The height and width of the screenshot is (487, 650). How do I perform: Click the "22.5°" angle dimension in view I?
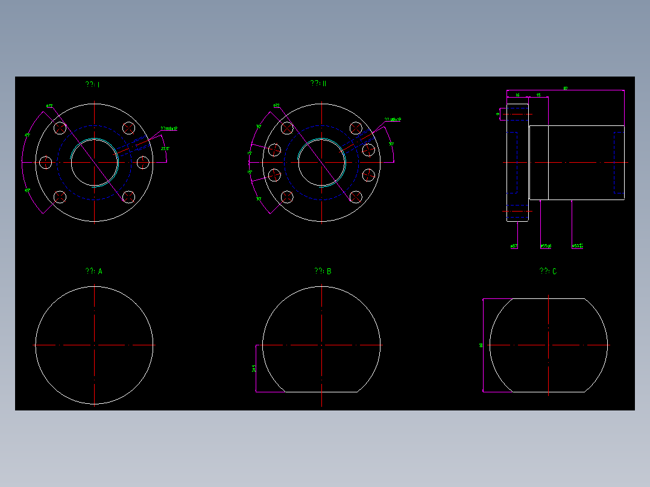click(165, 148)
